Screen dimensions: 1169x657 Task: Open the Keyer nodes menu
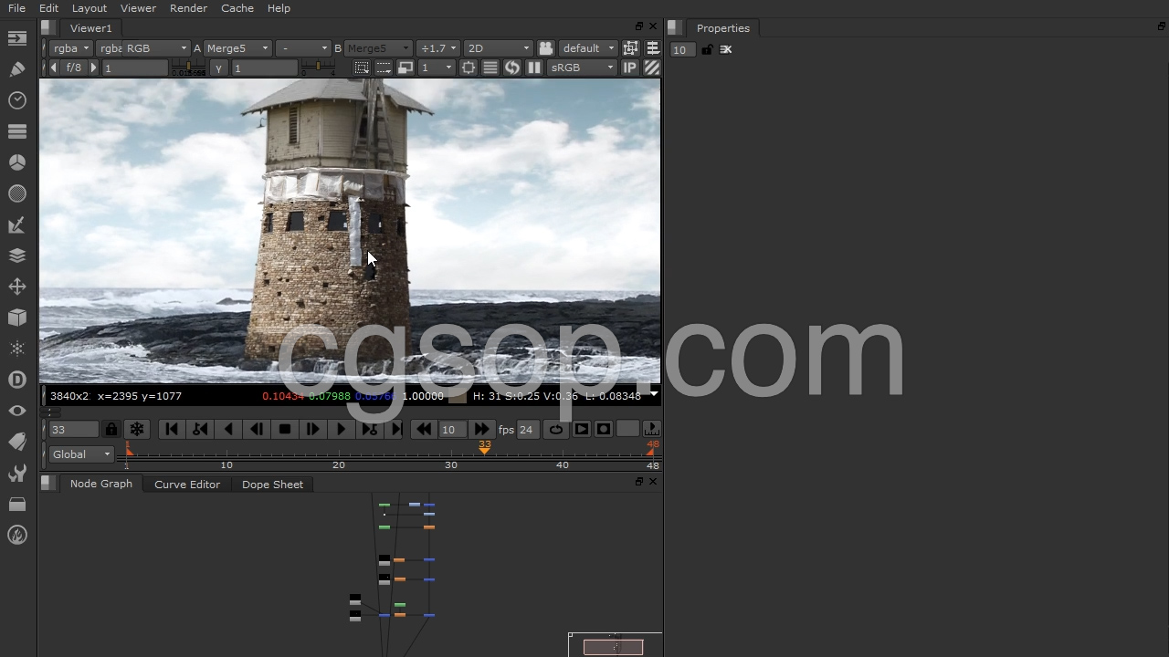[x=17, y=224]
